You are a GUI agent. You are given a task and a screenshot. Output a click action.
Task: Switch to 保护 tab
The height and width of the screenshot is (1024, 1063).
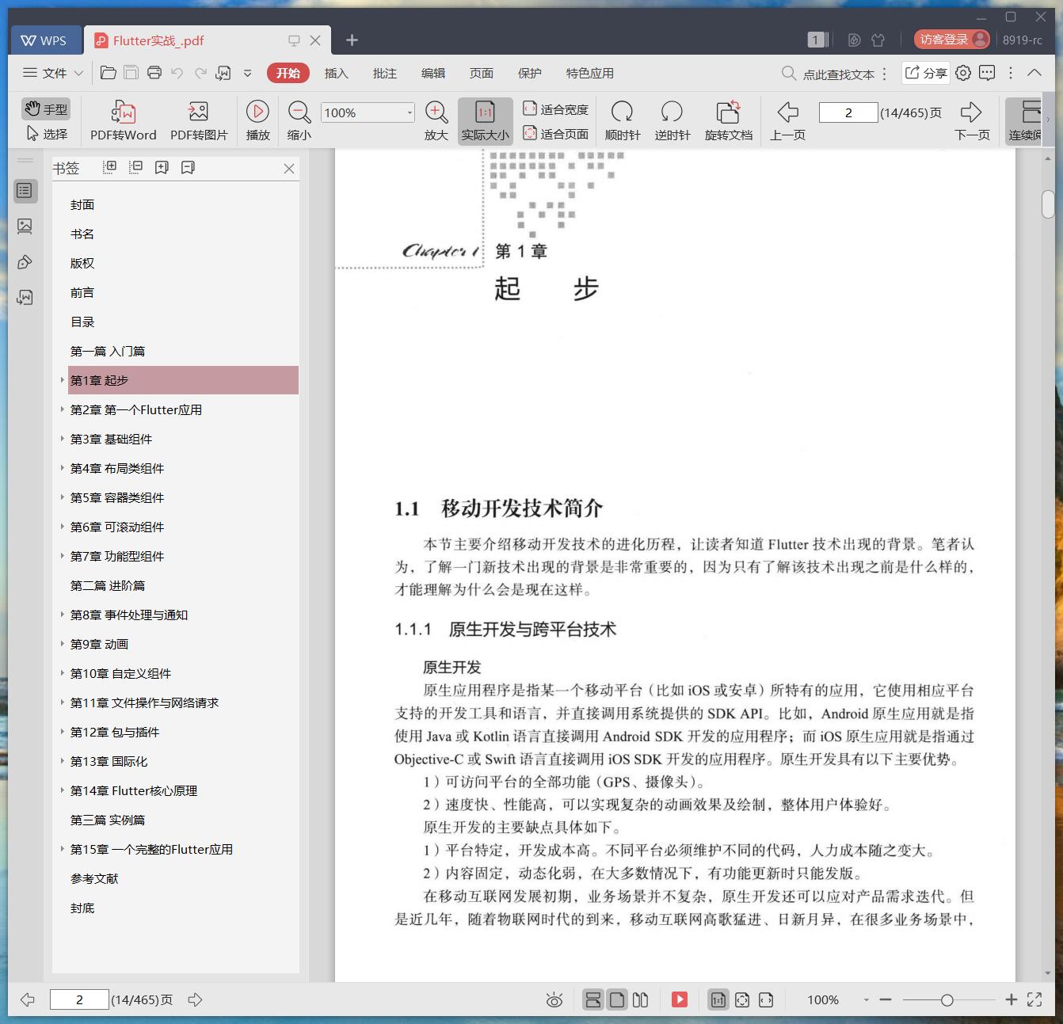(529, 73)
